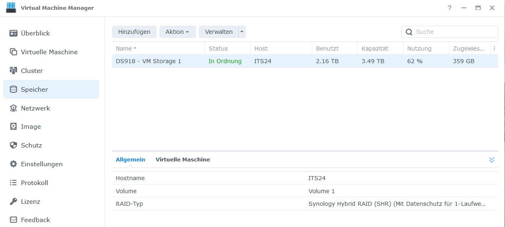Click the ITS24 host table cell
Screen dimensions: 505x227
tap(263, 61)
